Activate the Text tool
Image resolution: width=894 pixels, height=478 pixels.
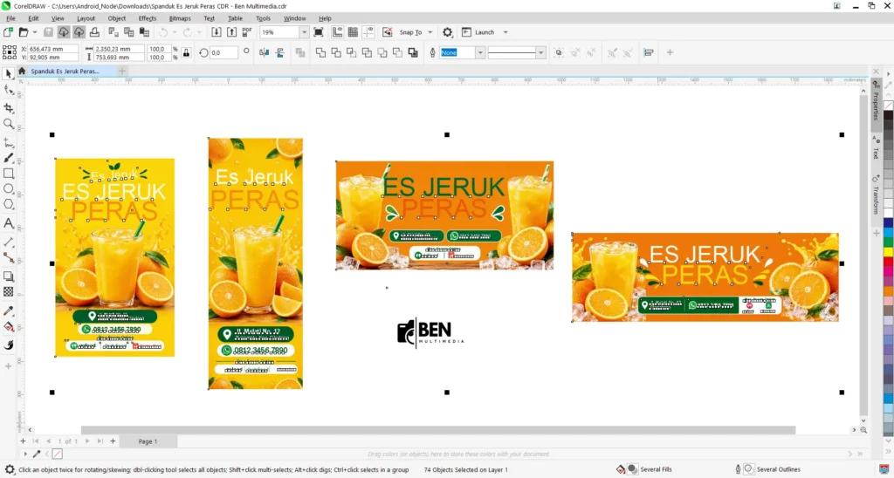[9, 223]
